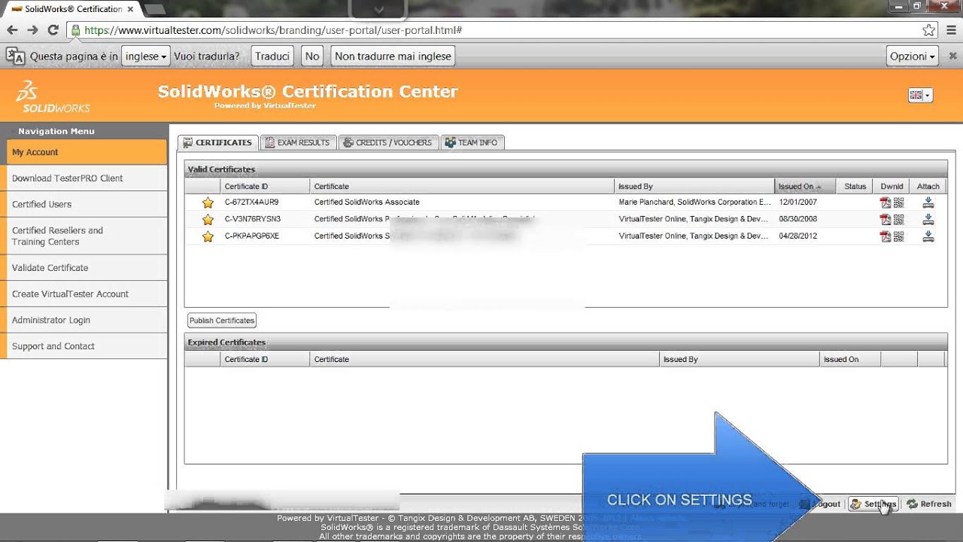This screenshot has width=963, height=542.
Task: Bookmark this page with the star icon
Action: tap(929, 30)
